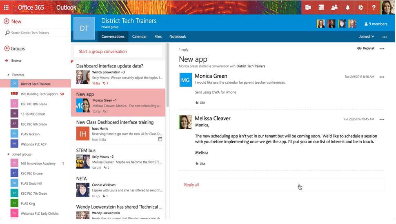Click District Tech Trainers link under New app title
Image resolution: width=396 pixels, height=224 pixels.
point(251,66)
